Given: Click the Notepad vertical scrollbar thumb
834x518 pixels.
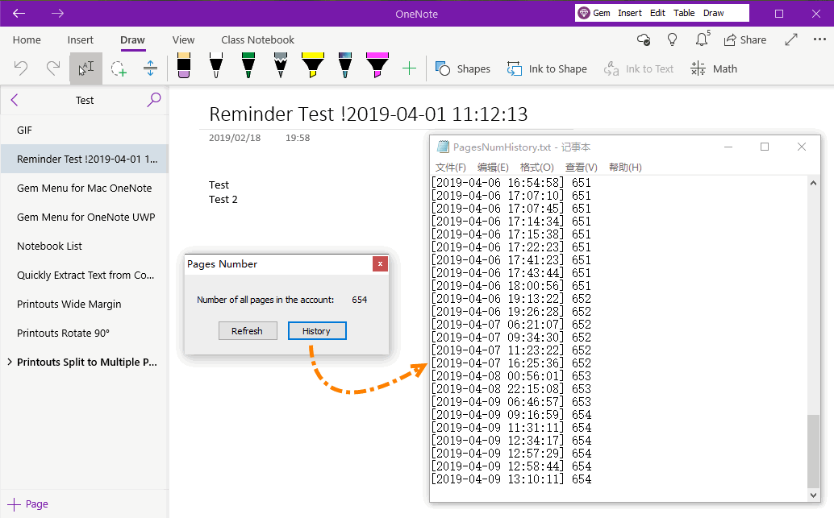Looking at the screenshot, I should (x=813, y=451).
